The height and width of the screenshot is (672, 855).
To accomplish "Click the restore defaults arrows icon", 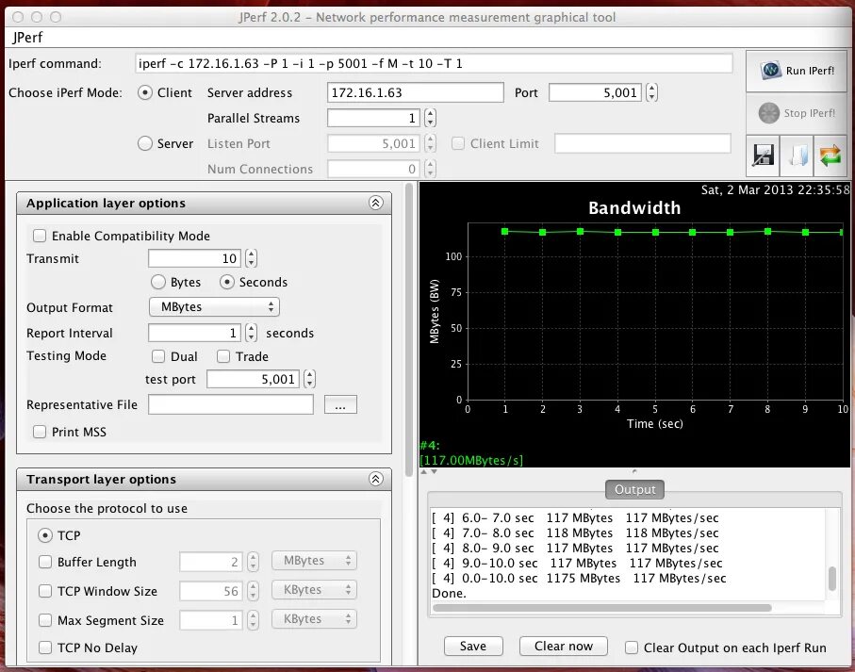I will (x=830, y=156).
